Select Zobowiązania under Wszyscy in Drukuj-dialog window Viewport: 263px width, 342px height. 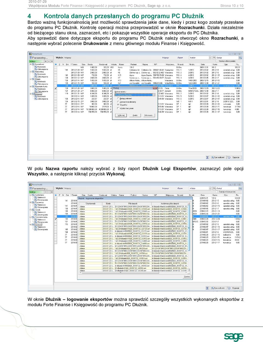point(43,99)
